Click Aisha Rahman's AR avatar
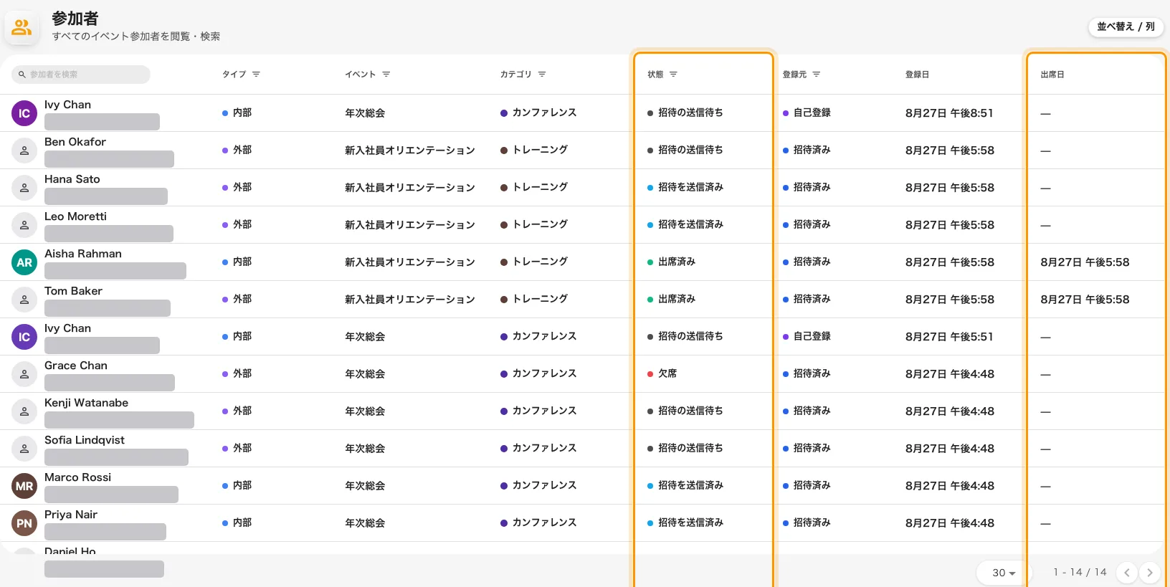 coord(24,262)
